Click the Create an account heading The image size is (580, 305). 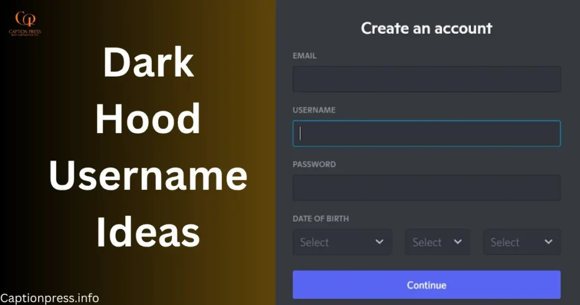click(427, 28)
